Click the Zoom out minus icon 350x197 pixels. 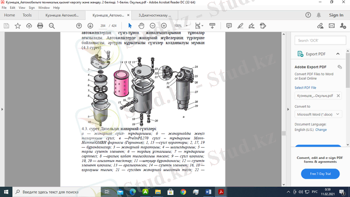click(x=152, y=26)
